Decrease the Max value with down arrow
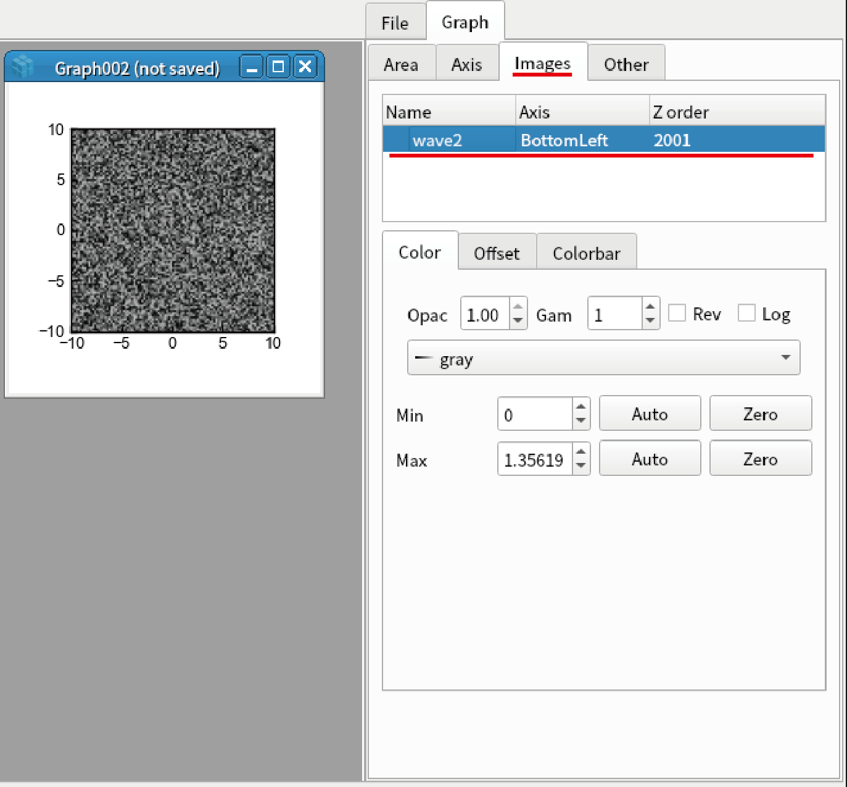The image size is (847, 787). pyautogui.click(x=581, y=467)
